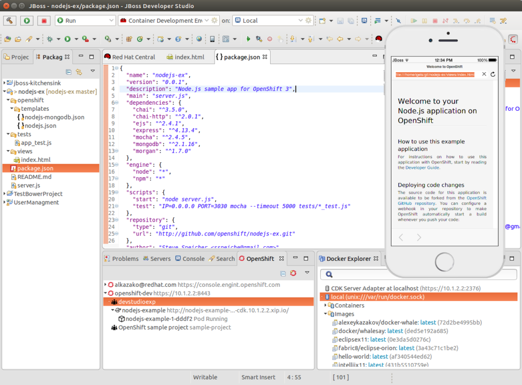The width and height of the screenshot is (522, 385).
Task: Collapse the Images node in Docker Explorer
Action: (x=325, y=314)
